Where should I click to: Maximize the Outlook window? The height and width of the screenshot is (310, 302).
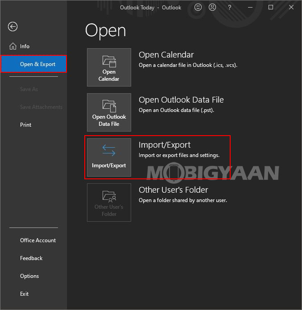[271, 7]
